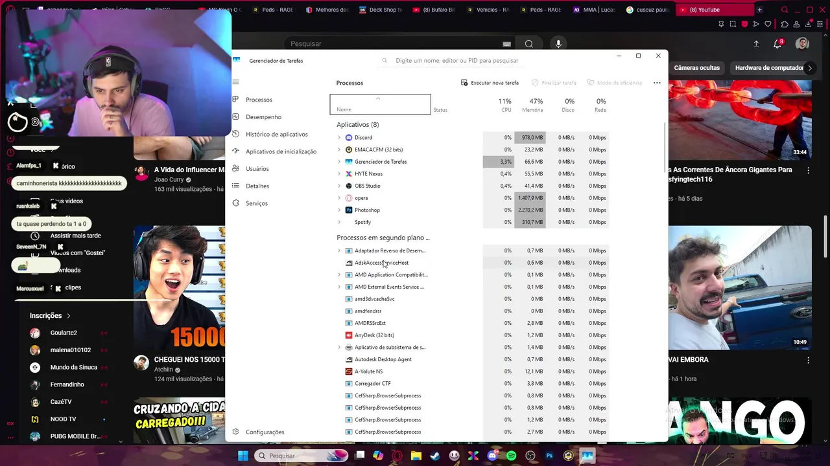Open Steam from taskbar

tap(435, 456)
